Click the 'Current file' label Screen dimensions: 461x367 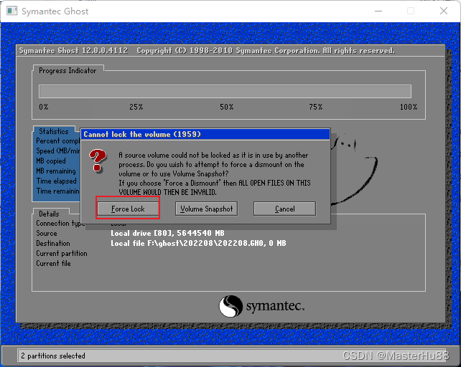pos(53,263)
